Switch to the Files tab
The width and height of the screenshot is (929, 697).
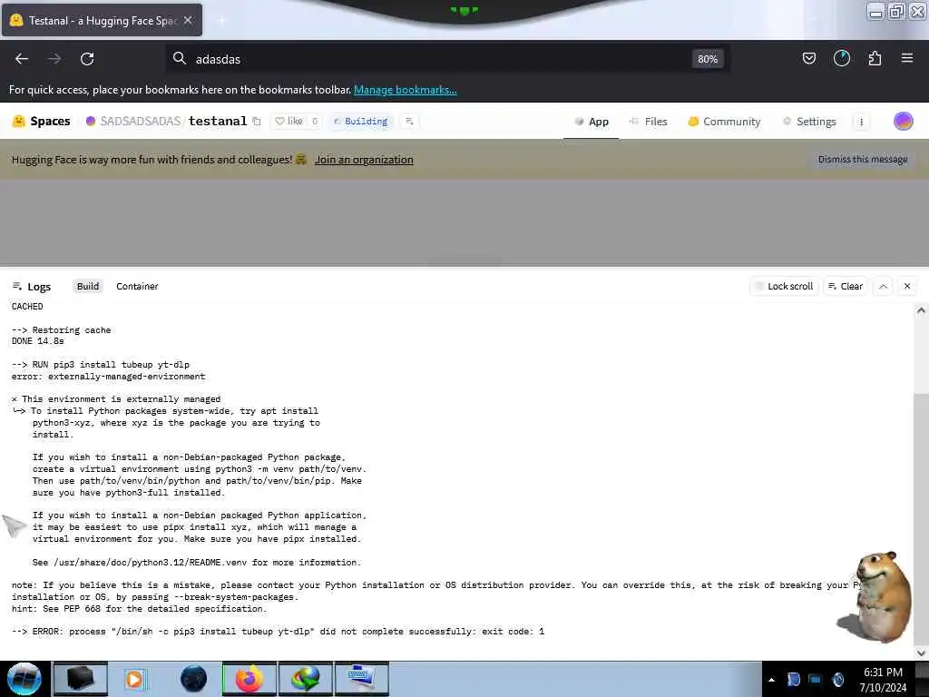coord(648,122)
